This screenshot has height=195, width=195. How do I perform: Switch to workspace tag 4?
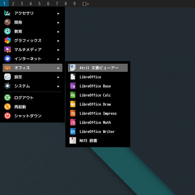click(x=31, y=3)
